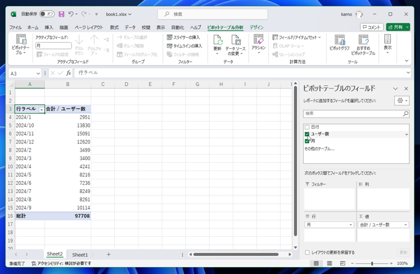The width and height of the screenshot is (420, 274).
Task: Zoom in with the plus icon
Action: [x=392, y=263]
